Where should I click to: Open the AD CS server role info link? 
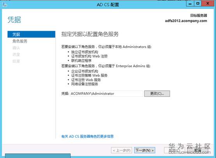click(x=87, y=137)
